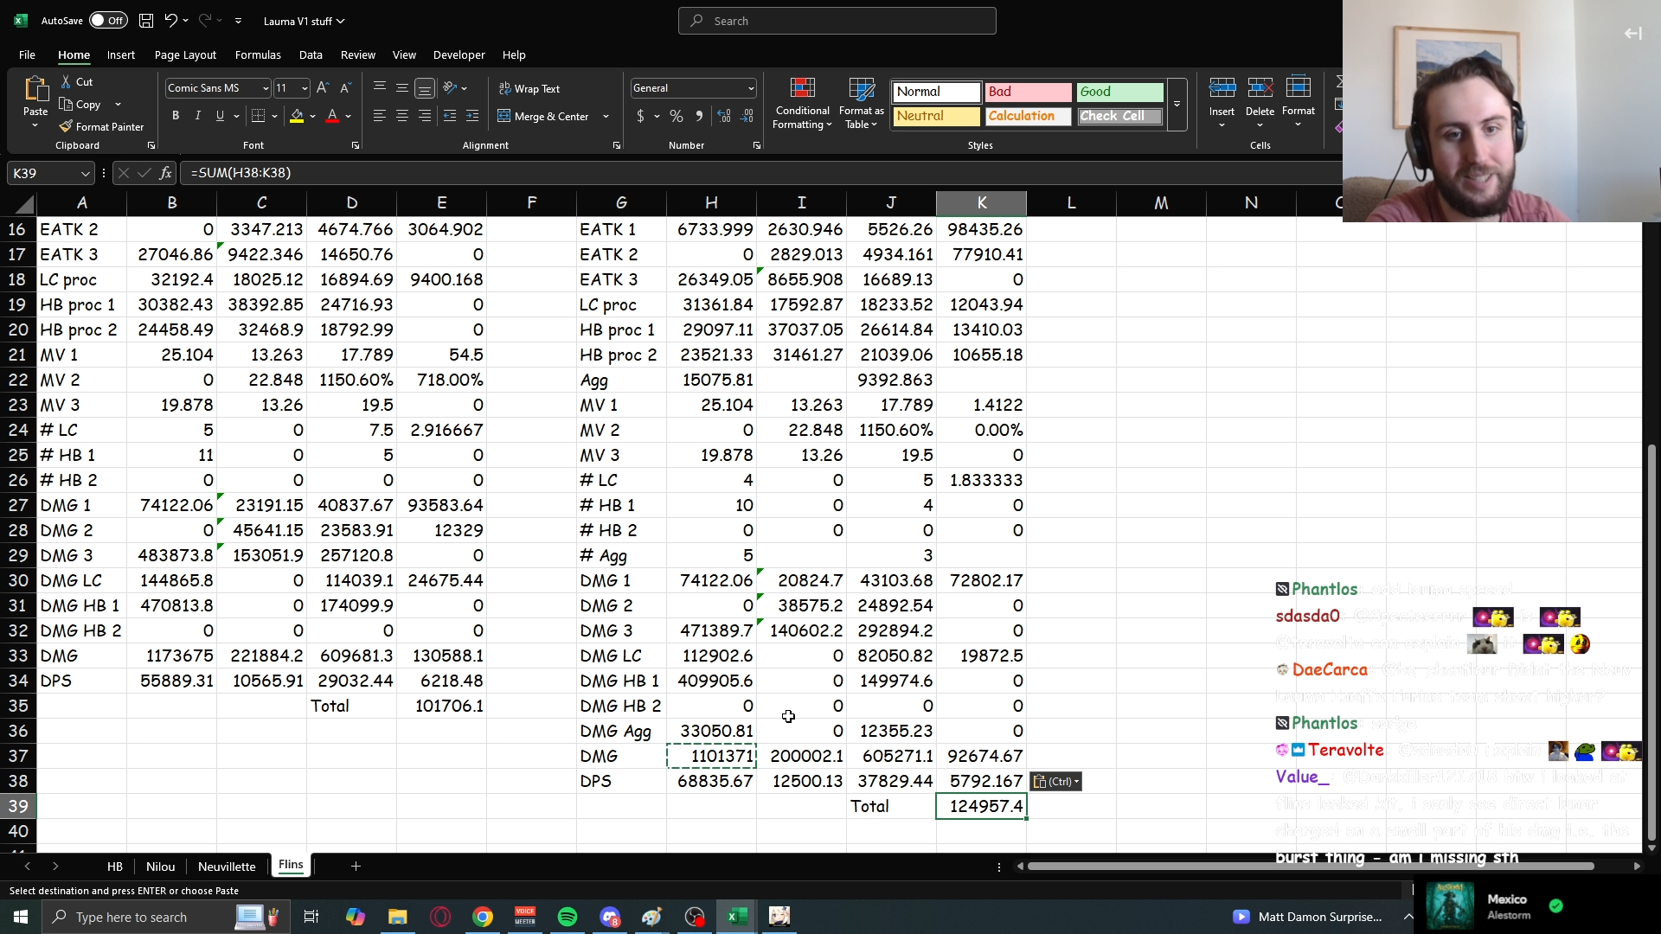Apply the red Font Color
The height and width of the screenshot is (934, 1661).
332,116
